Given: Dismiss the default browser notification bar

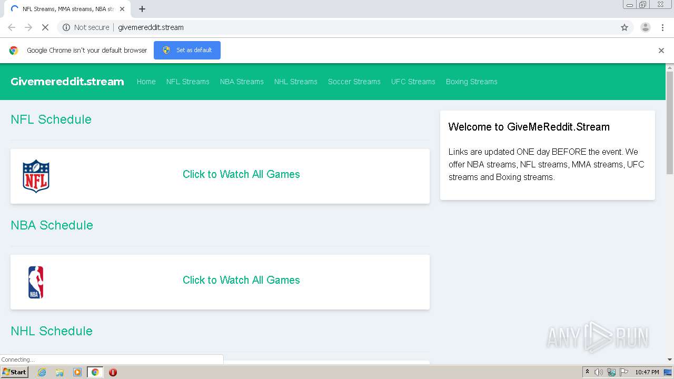Looking at the screenshot, I should (661, 51).
